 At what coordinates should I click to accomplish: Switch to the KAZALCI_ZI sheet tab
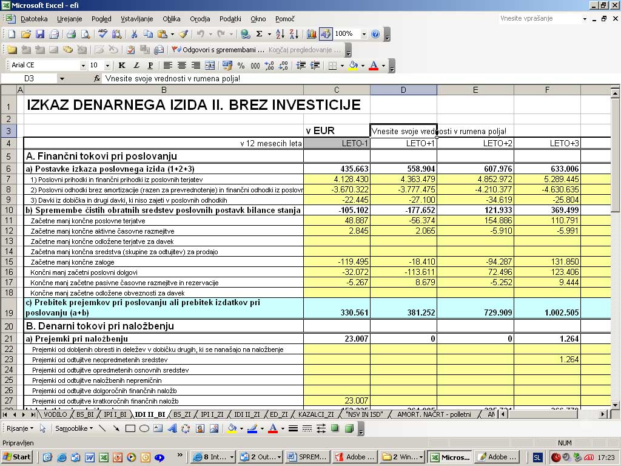coord(316,414)
